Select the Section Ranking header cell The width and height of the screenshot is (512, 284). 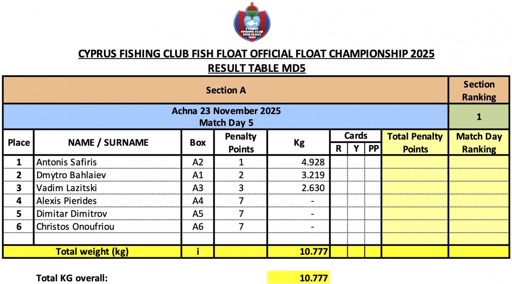coord(479,90)
